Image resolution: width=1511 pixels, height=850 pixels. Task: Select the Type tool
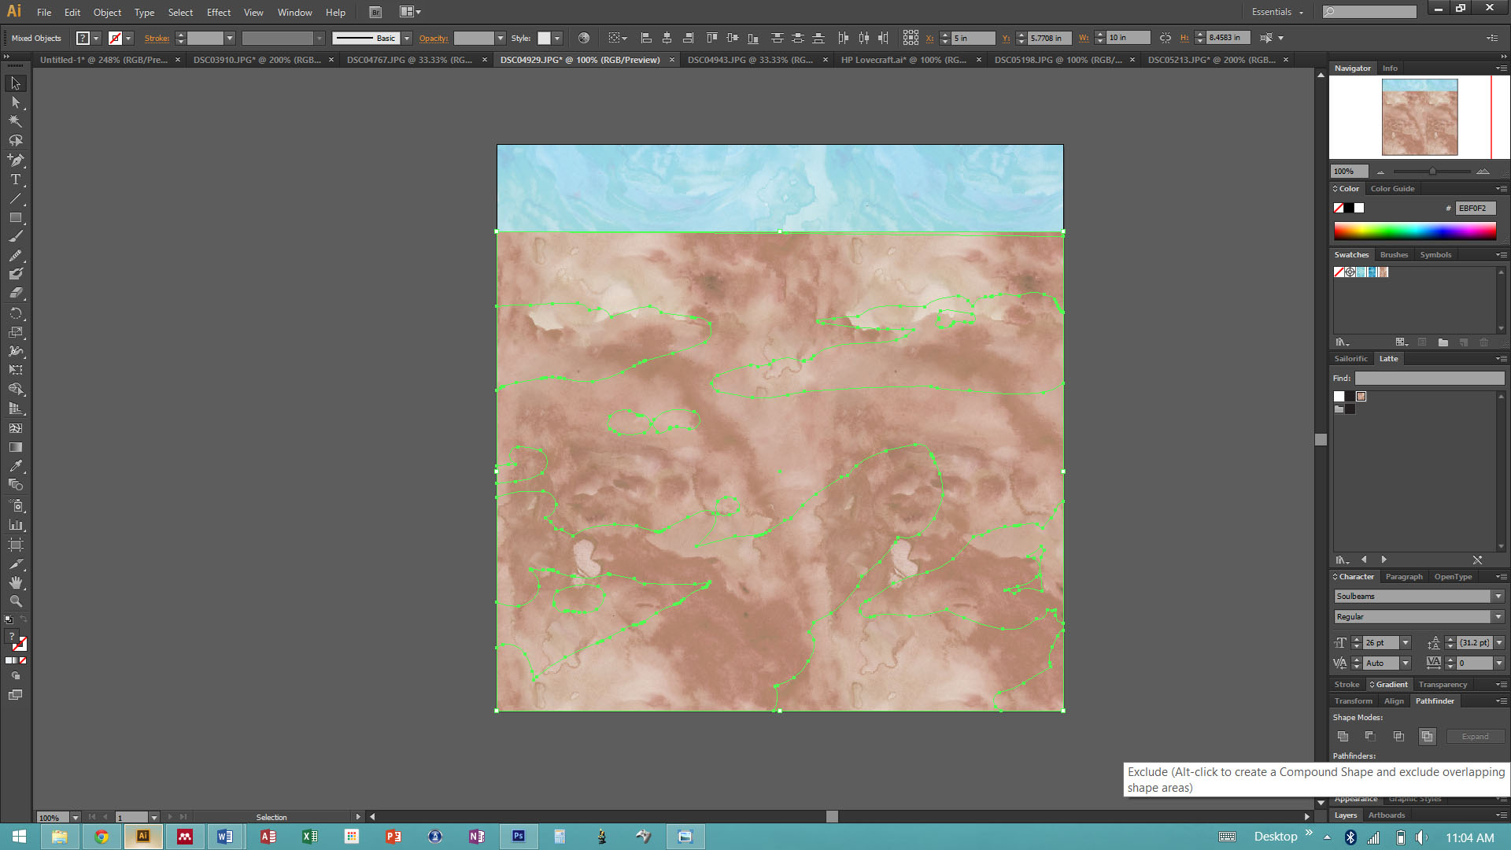coord(15,179)
